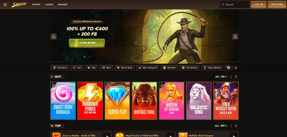The height and width of the screenshot is (137, 287).
Task: Expand All 299 Top games
Action: point(221,126)
